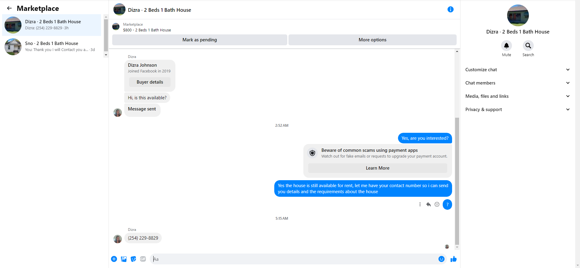Search in conversation with magnifier icon
This screenshot has width=580, height=268.
tap(528, 46)
